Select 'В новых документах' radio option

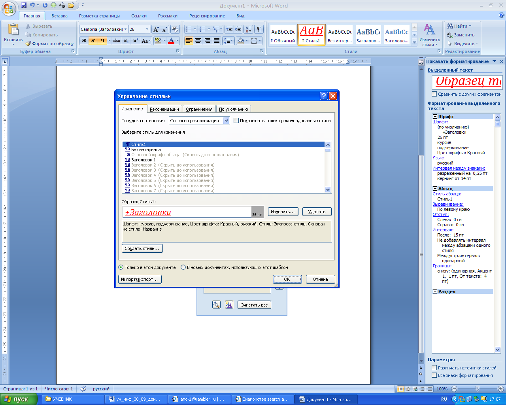[x=183, y=267]
